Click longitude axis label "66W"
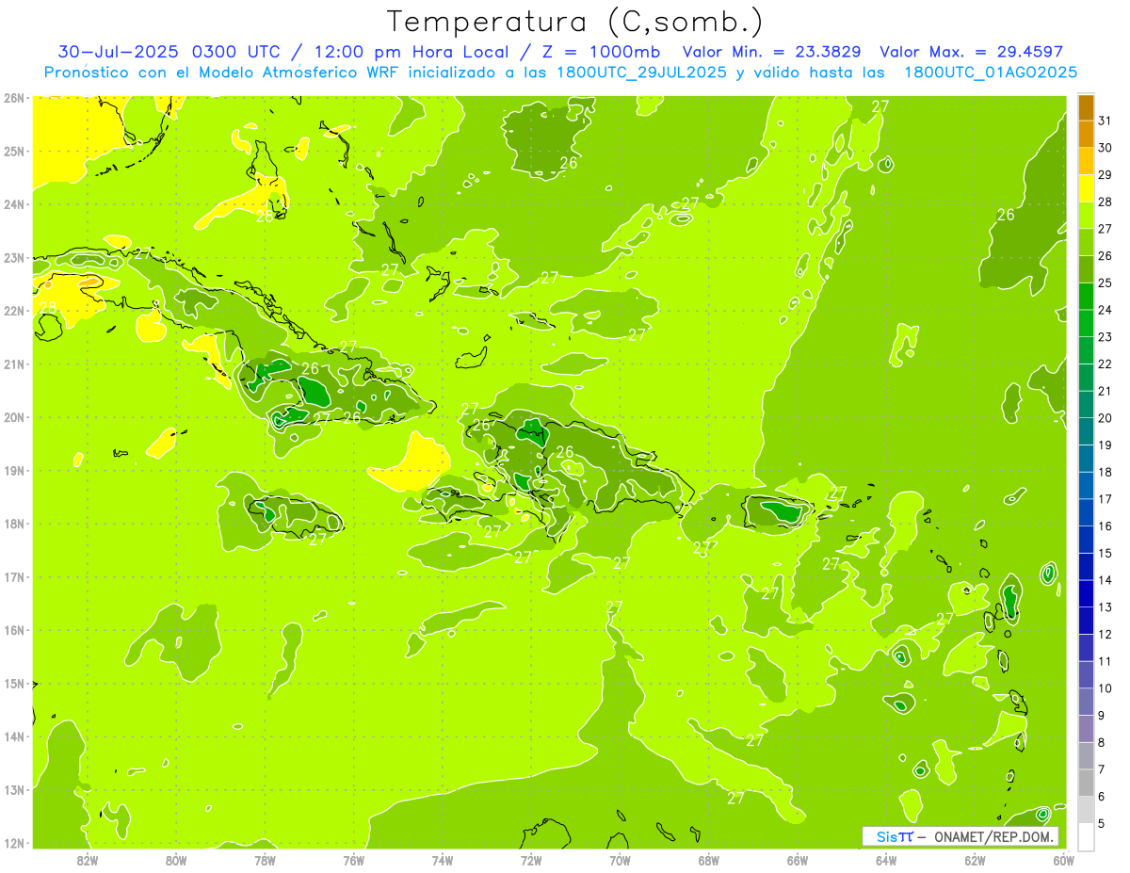The image size is (1130, 873). 798,860
